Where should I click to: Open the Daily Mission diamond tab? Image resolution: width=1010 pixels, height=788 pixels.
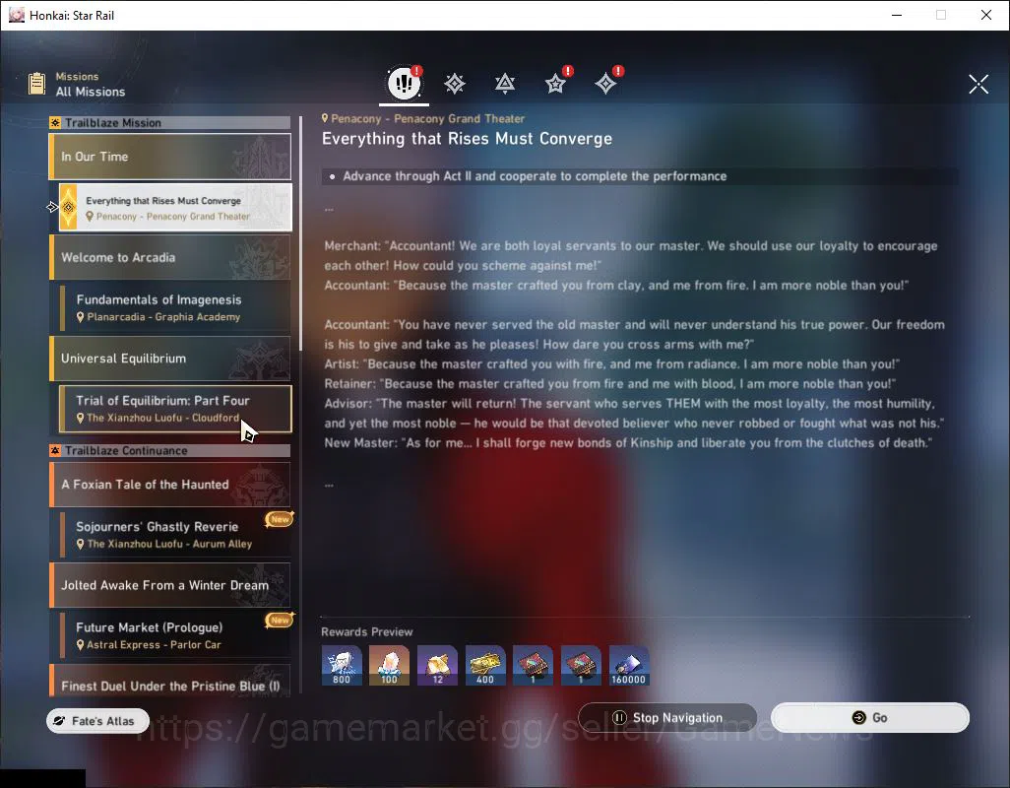[x=605, y=83]
